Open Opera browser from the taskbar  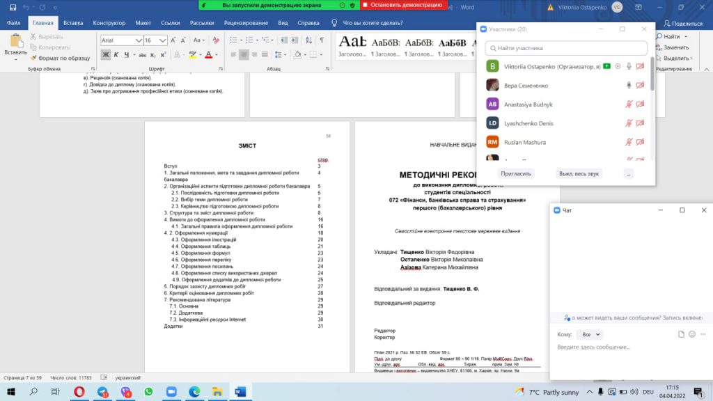(79, 391)
